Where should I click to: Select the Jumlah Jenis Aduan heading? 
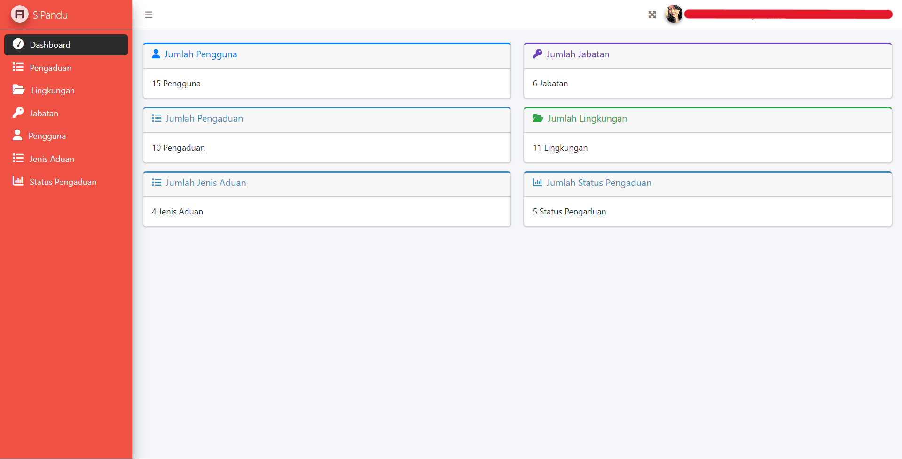[x=205, y=183]
